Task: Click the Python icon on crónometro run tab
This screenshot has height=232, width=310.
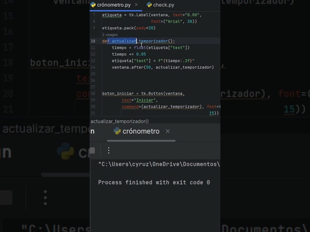Action: pos(117,131)
